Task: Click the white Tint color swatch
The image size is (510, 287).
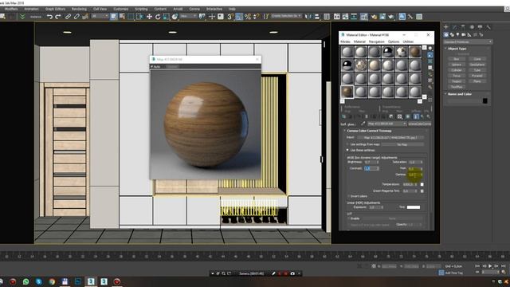Action: click(414, 207)
